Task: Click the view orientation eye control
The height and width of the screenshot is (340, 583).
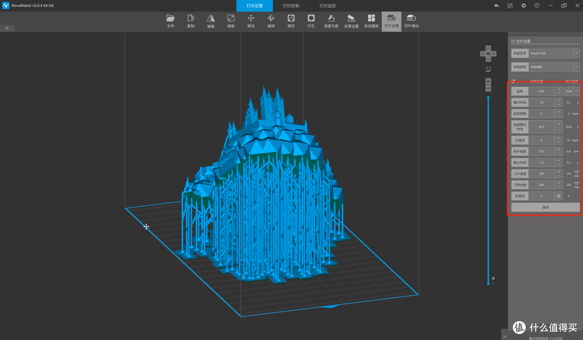Action: (x=488, y=54)
